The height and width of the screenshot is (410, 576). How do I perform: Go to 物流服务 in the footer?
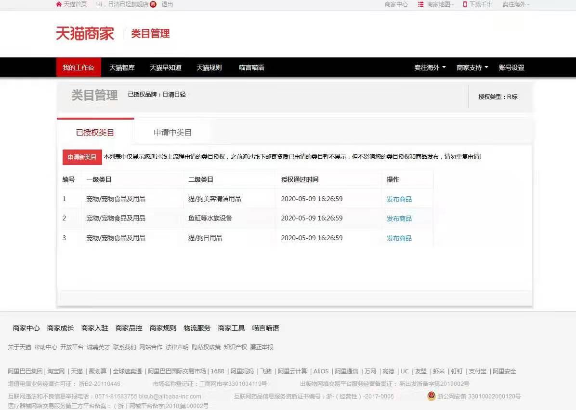click(197, 328)
